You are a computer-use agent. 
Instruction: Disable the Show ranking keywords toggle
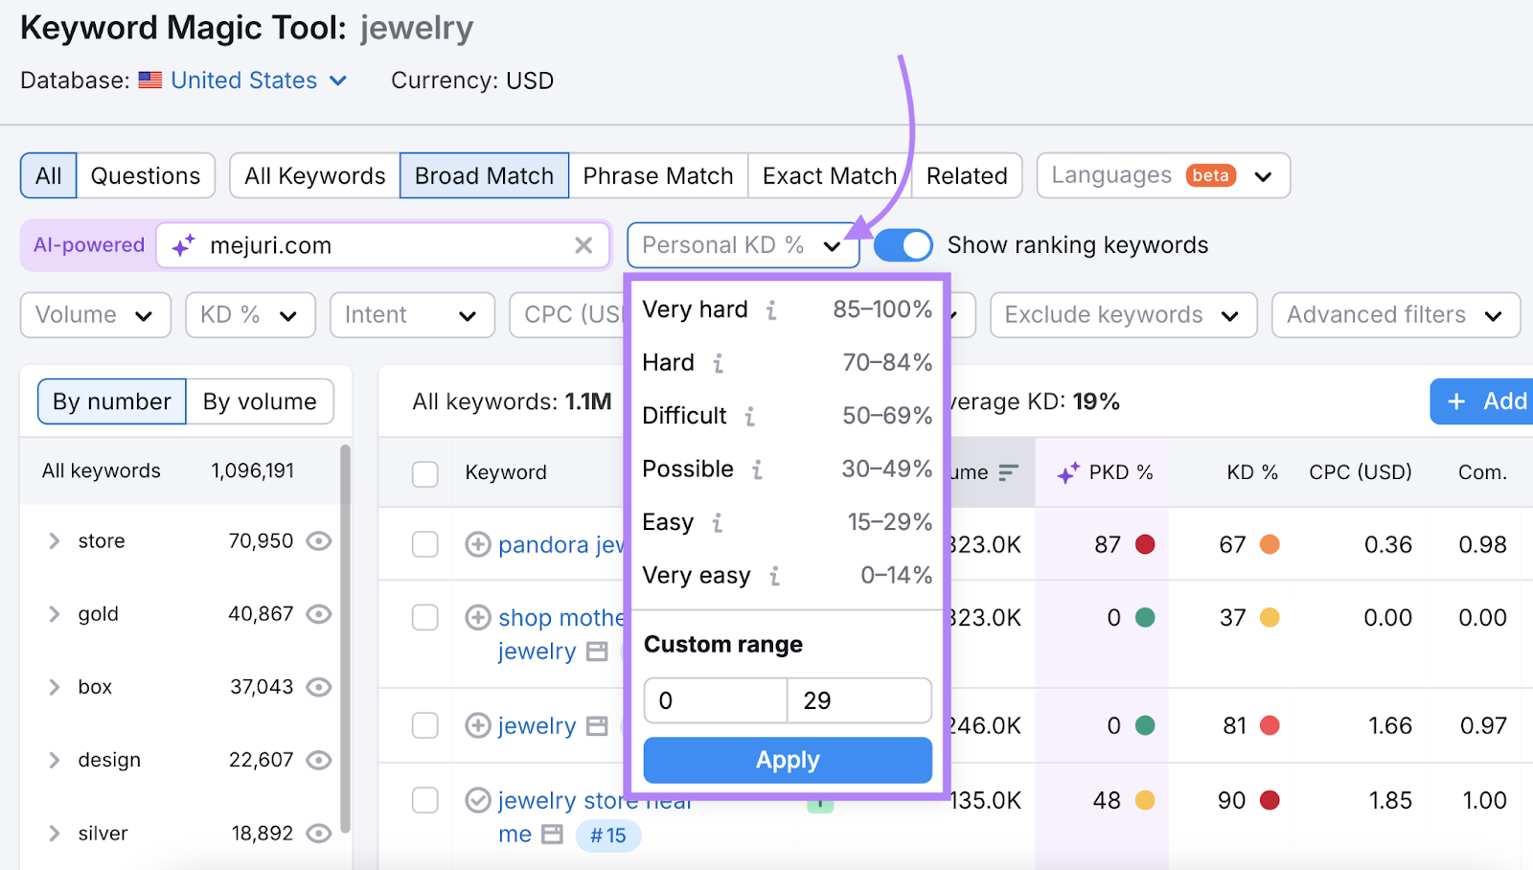point(902,245)
